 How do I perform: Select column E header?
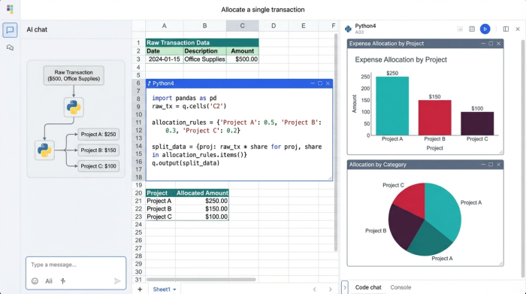coord(304,26)
